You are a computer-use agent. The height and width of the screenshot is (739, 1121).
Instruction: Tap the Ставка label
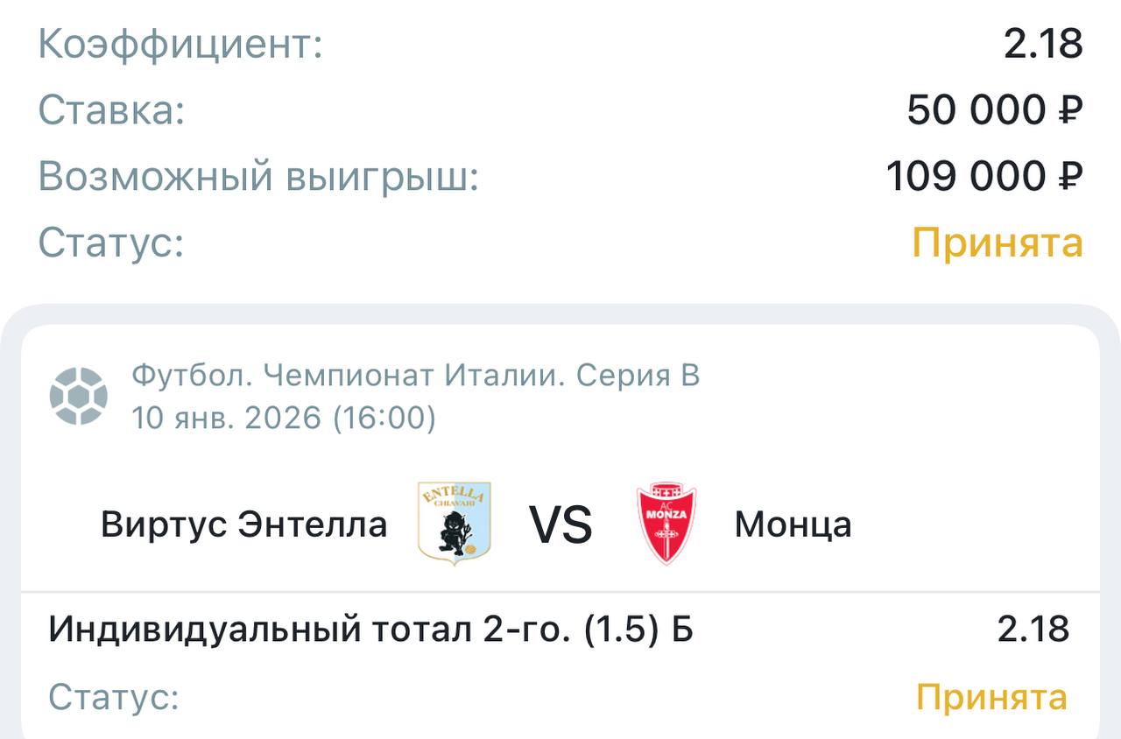tap(111, 110)
